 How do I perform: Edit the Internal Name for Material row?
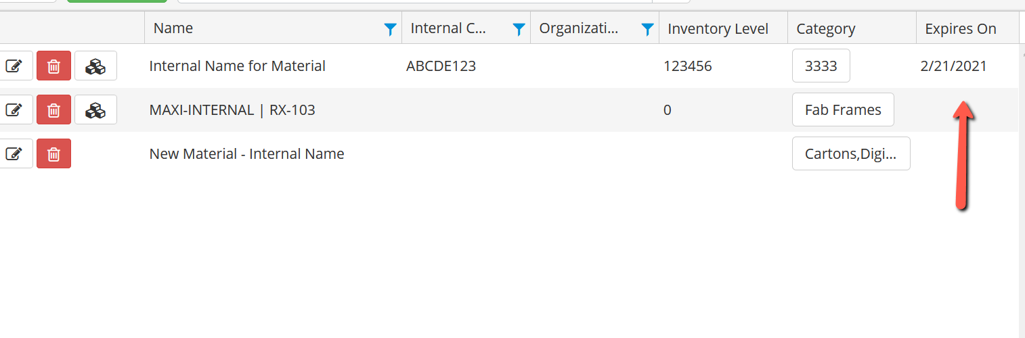pos(14,66)
